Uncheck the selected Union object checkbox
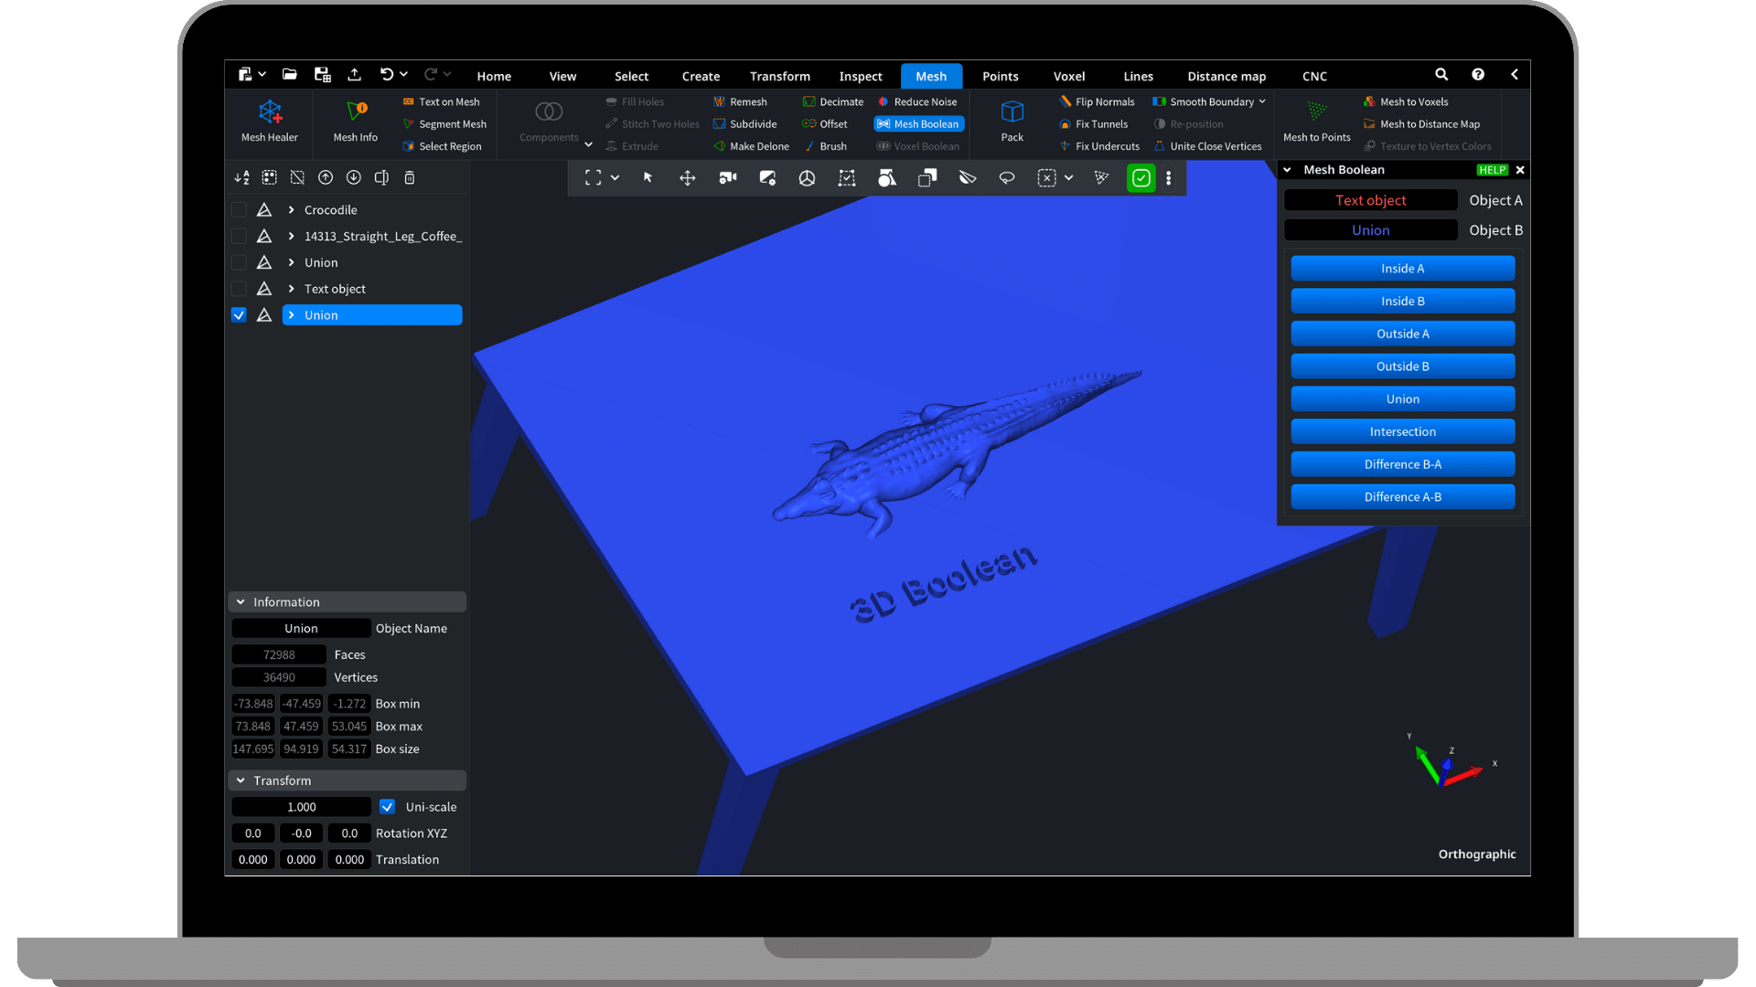The image size is (1756, 987). coord(239,315)
